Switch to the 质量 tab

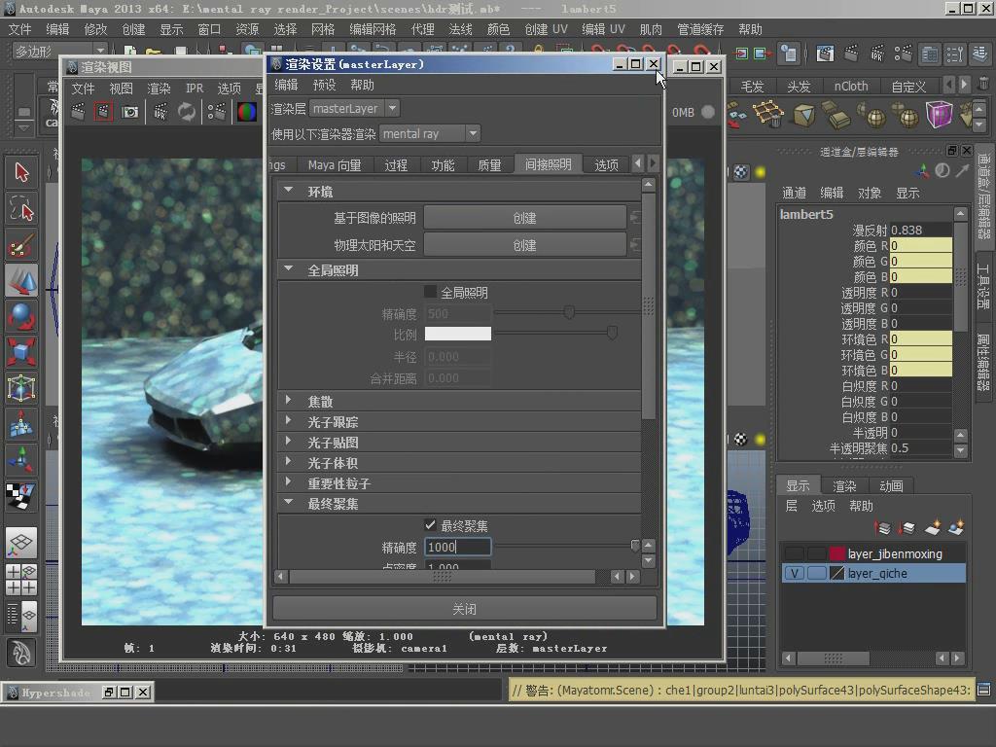point(489,164)
